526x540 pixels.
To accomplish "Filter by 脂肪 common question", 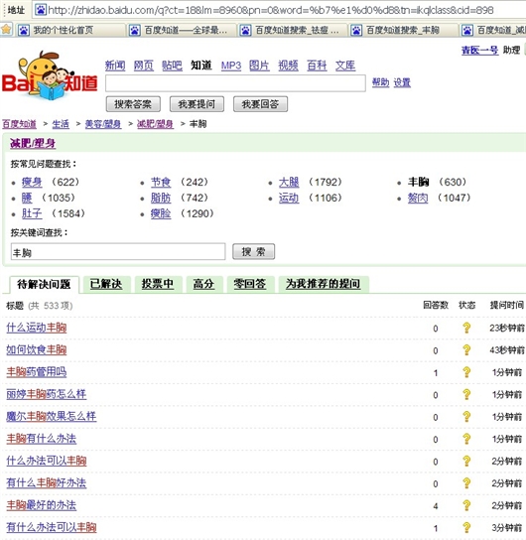I will pyautogui.click(x=161, y=198).
